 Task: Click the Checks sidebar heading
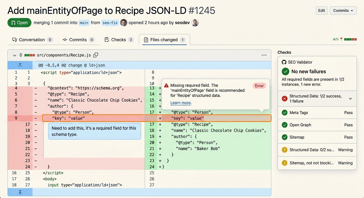click(x=284, y=52)
